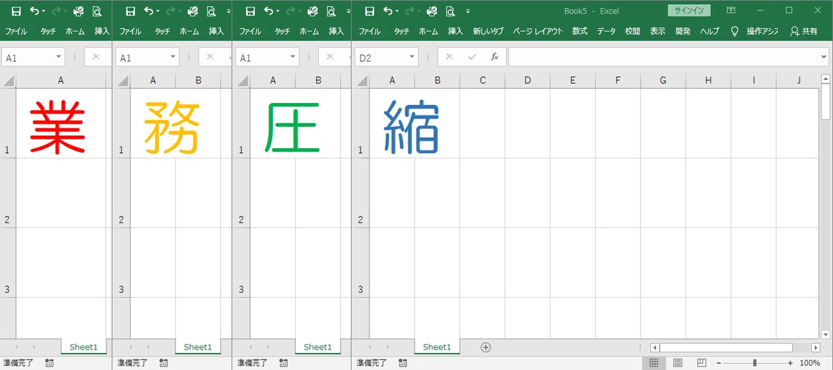Image resolution: width=833 pixels, height=370 pixels.
Task: Undo the last action in Book5
Action: (388, 11)
